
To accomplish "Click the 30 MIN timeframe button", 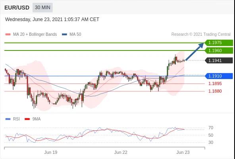I will click(42, 8).
